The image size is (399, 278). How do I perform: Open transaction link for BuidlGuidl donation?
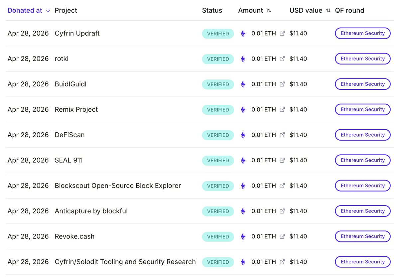tap(282, 84)
